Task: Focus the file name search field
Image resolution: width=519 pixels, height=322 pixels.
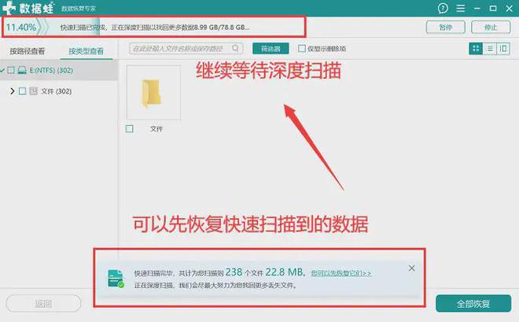Action: pos(186,48)
